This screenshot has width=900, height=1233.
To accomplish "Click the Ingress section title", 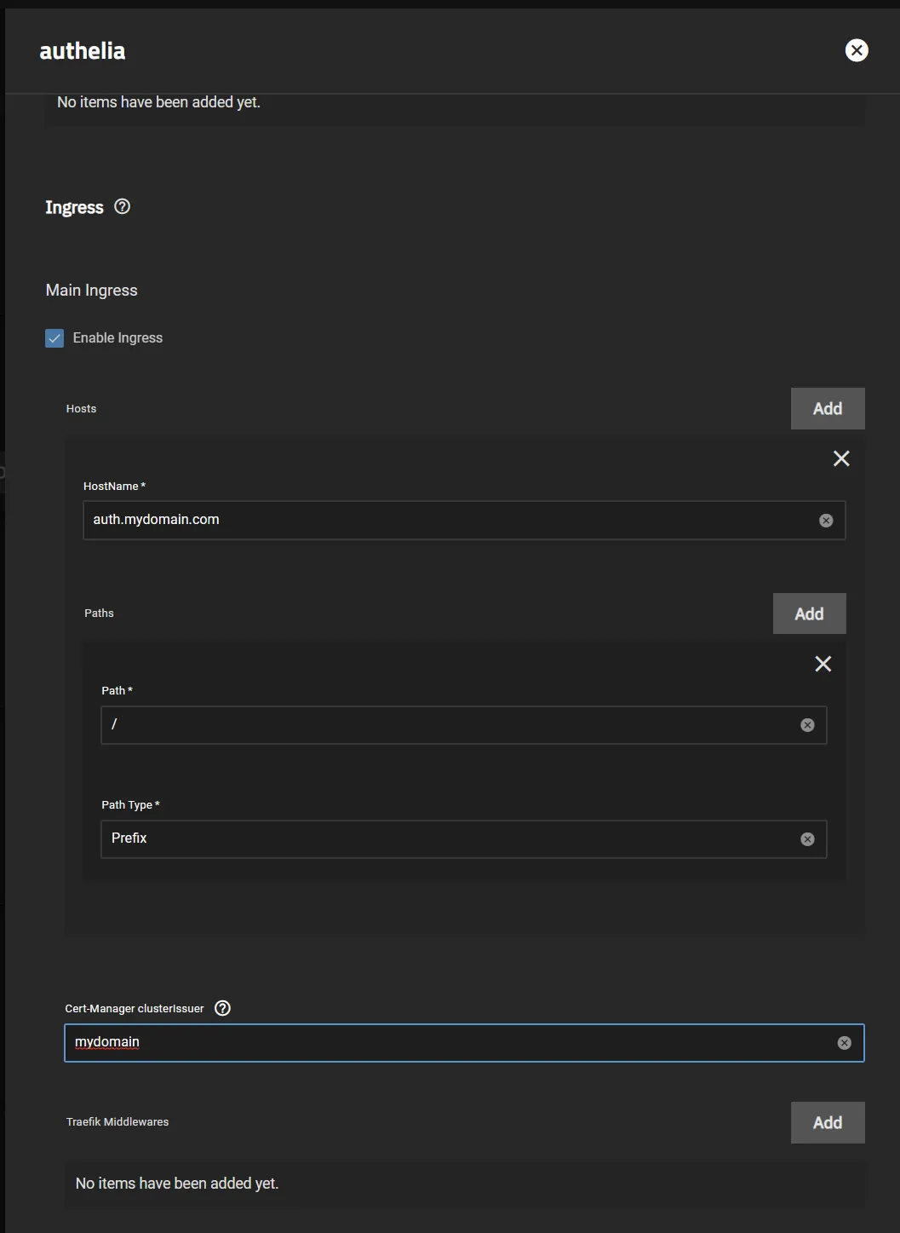I will [x=74, y=208].
